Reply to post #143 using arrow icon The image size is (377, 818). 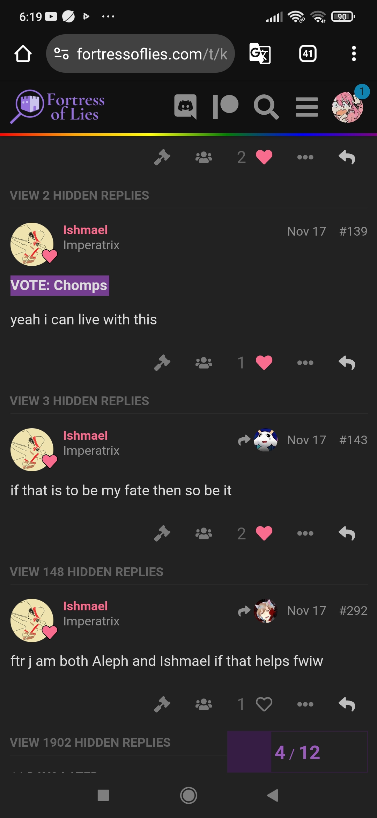[347, 533]
